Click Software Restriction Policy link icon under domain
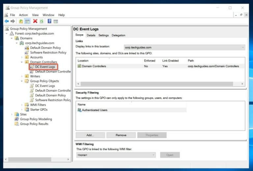The width and height of the screenshot is (253, 171). tap(27, 53)
